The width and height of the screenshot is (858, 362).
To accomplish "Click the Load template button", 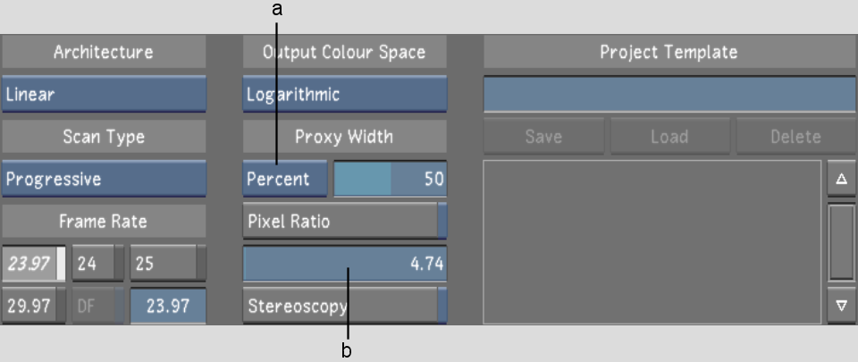I will point(669,136).
